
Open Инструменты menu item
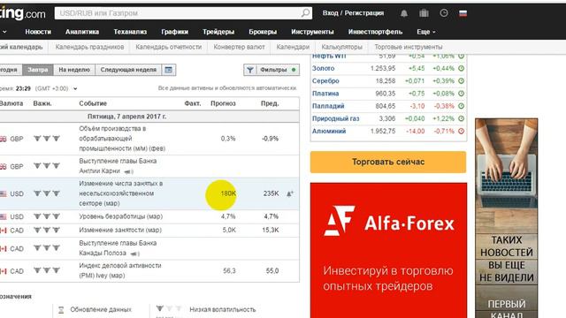[312, 32]
